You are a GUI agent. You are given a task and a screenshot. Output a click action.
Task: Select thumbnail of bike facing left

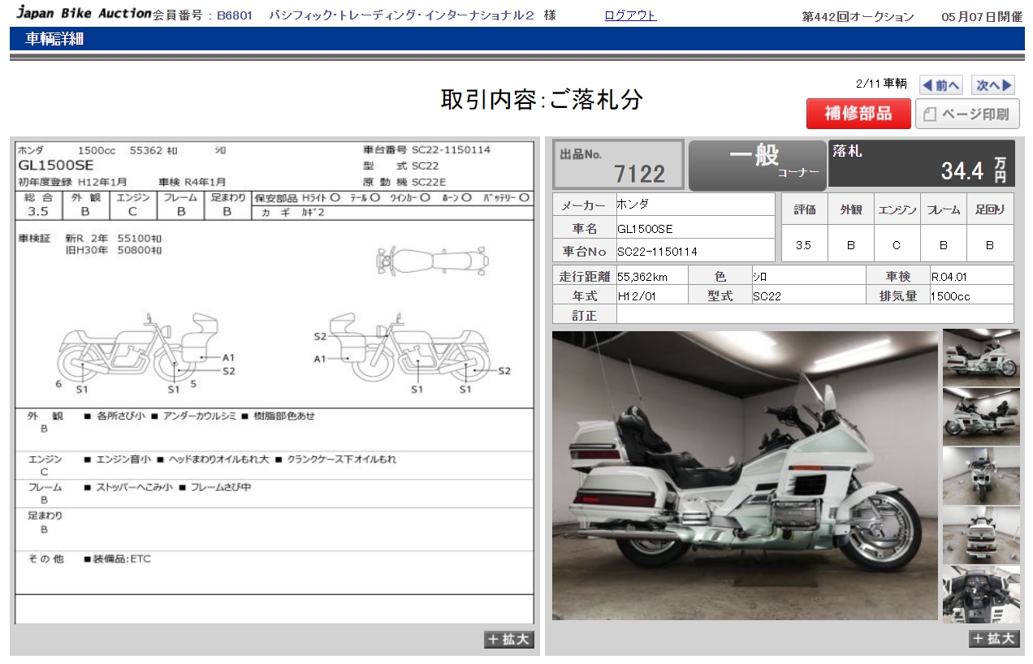[x=981, y=416]
